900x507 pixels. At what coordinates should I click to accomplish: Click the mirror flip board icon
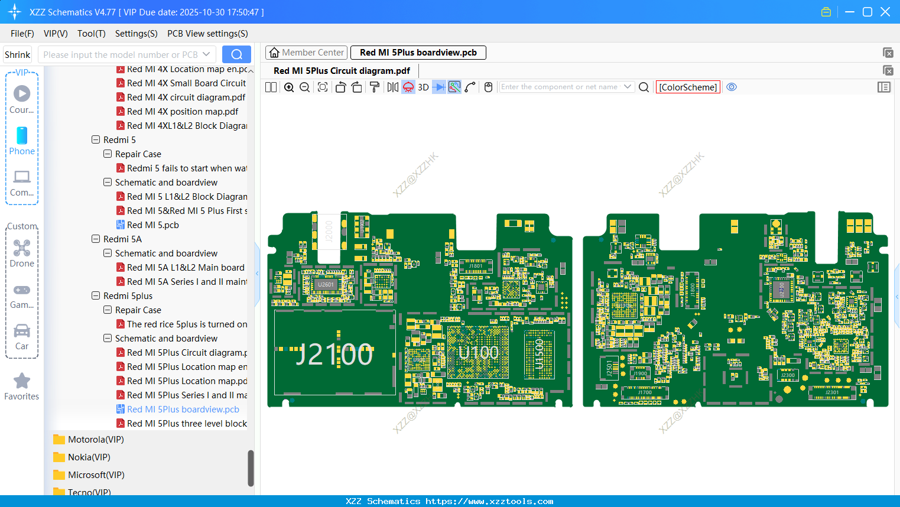pyautogui.click(x=392, y=87)
